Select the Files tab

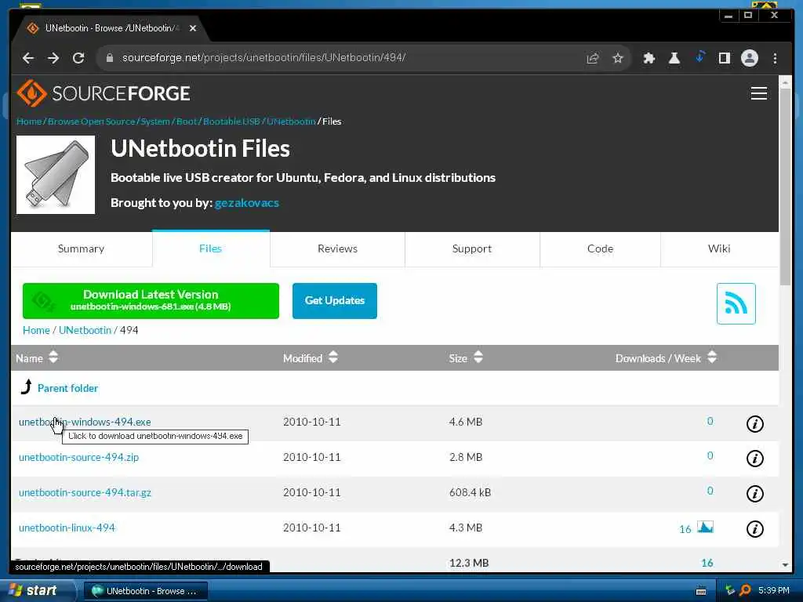tap(210, 248)
